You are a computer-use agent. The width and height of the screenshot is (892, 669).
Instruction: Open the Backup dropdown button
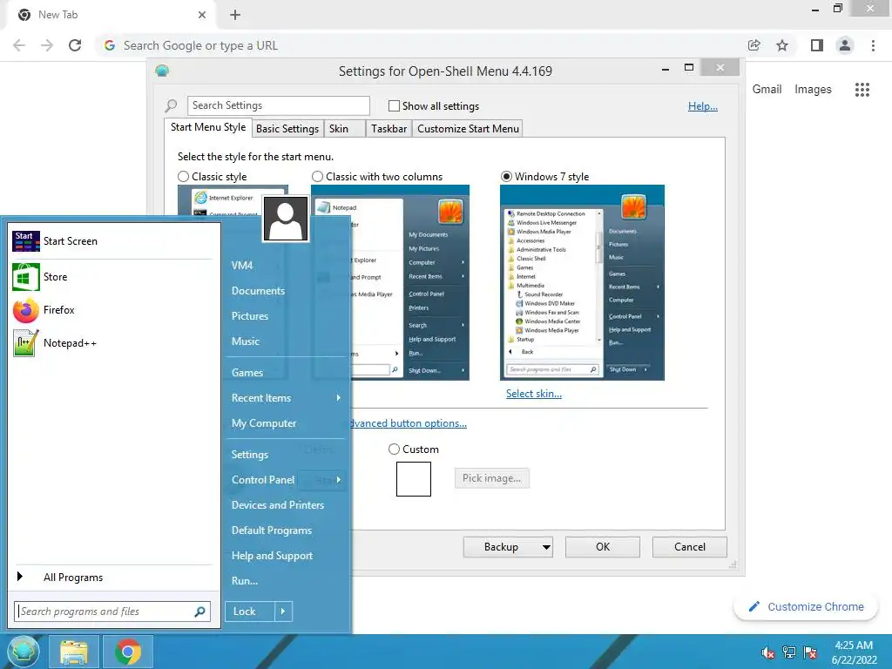coord(508,547)
